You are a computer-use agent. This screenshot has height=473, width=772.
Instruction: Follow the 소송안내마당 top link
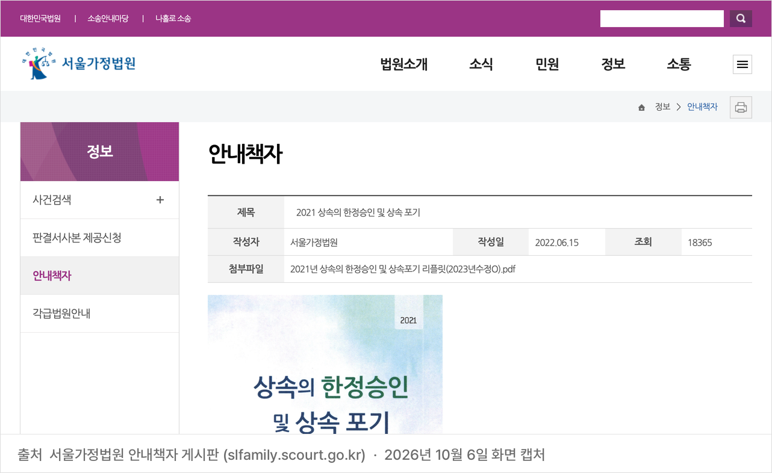pyautogui.click(x=108, y=19)
